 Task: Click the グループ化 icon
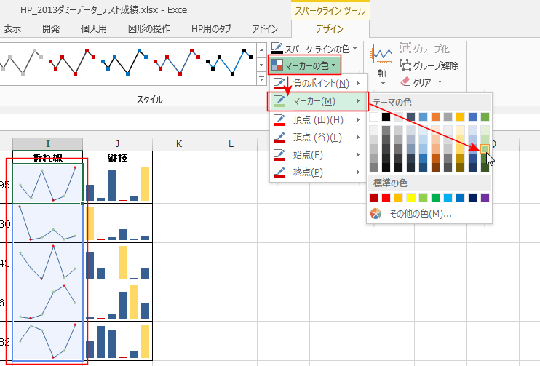tap(405, 48)
